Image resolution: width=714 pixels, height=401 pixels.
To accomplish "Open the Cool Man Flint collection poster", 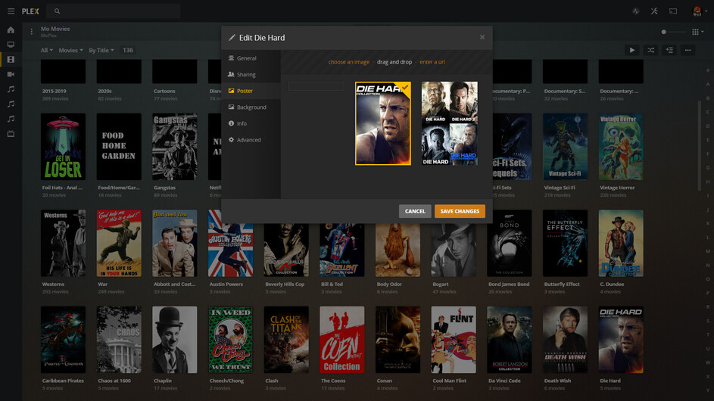I will 454,340.
